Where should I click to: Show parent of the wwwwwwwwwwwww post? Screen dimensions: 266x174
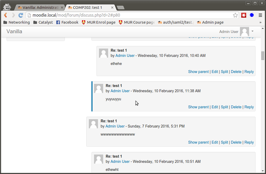pos(198,142)
